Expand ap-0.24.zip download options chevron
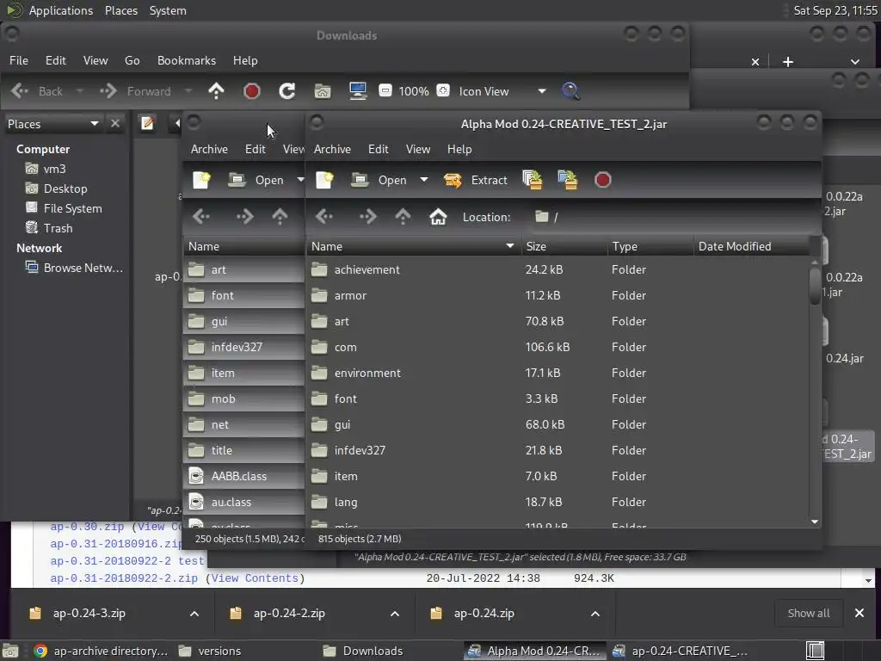 click(595, 614)
